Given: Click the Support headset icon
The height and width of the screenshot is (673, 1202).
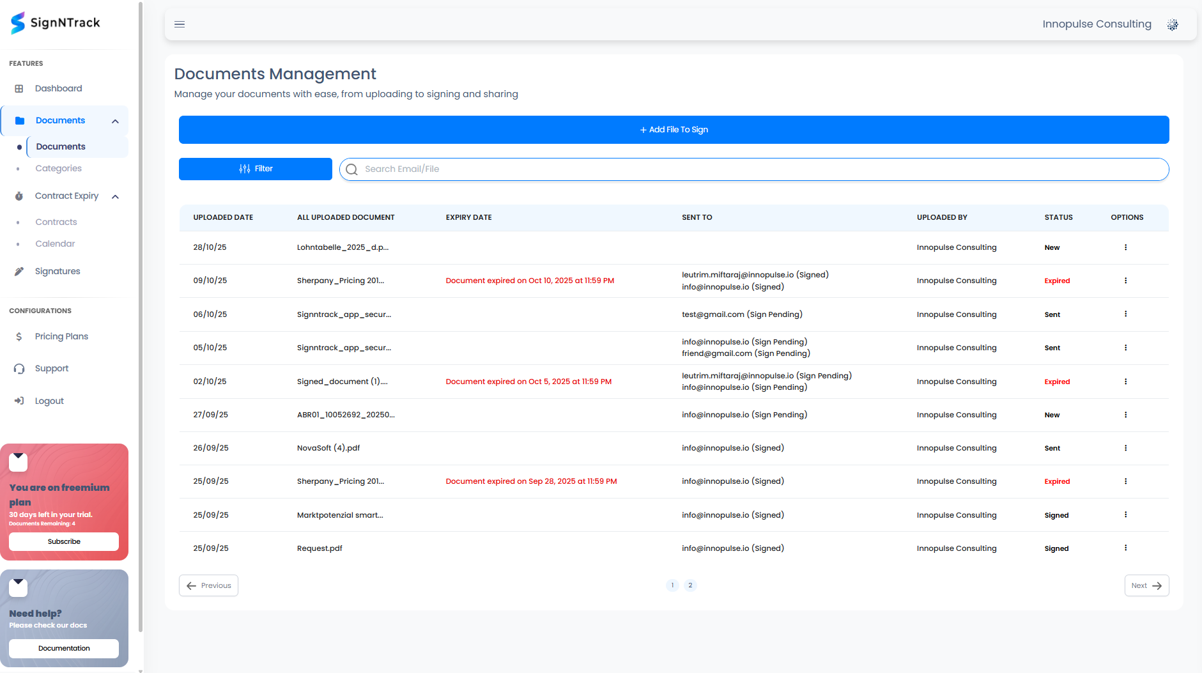Looking at the screenshot, I should [20, 368].
